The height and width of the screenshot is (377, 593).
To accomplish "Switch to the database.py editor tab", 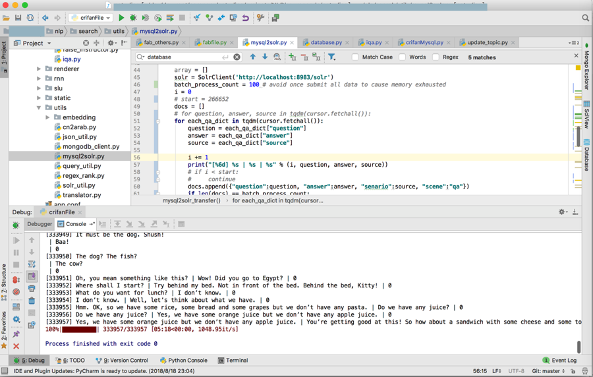I will click(325, 42).
